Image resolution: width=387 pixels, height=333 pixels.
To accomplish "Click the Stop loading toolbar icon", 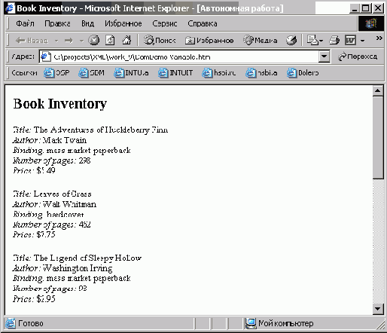I will pyautogui.click(x=94, y=40).
